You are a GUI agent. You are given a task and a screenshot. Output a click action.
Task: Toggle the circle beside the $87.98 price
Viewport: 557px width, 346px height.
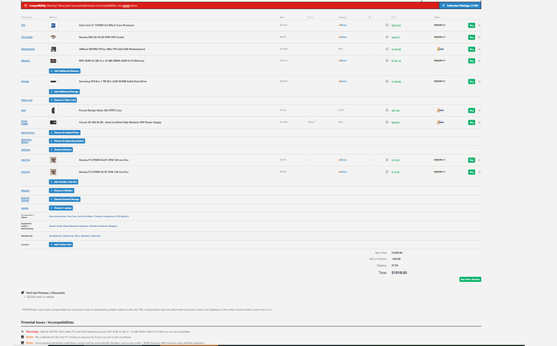click(x=387, y=110)
